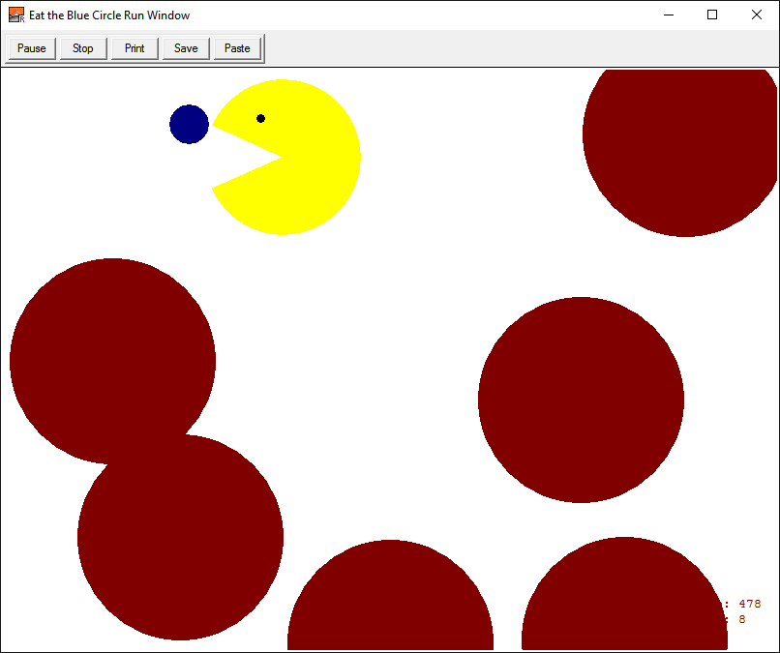Viewport: 780px width, 653px height.
Task: Click the black eye of the Pac-Man
Action: click(260, 118)
